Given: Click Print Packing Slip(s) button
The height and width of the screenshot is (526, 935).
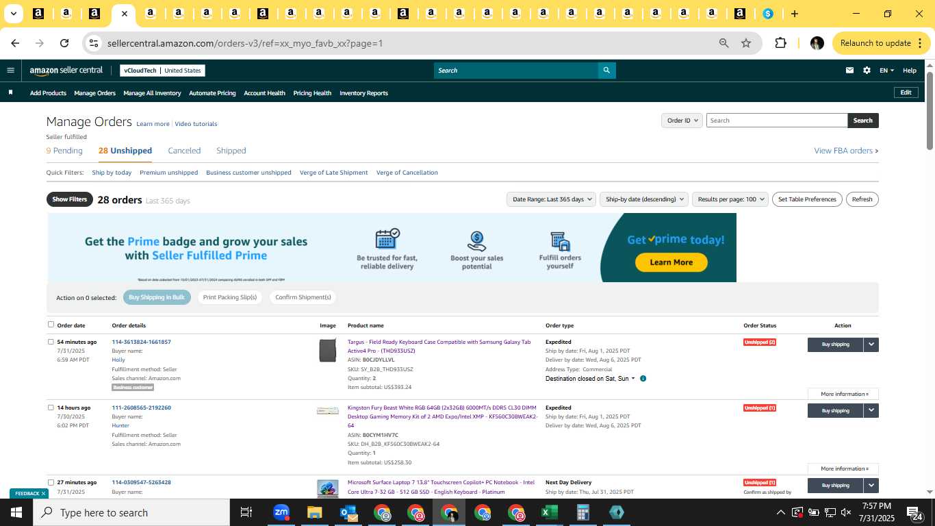Looking at the screenshot, I should click(230, 297).
